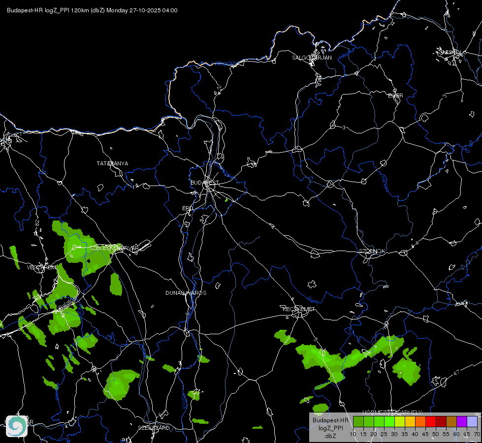Click the BUDAPEST city label
482x443 pixels.
click(205, 183)
